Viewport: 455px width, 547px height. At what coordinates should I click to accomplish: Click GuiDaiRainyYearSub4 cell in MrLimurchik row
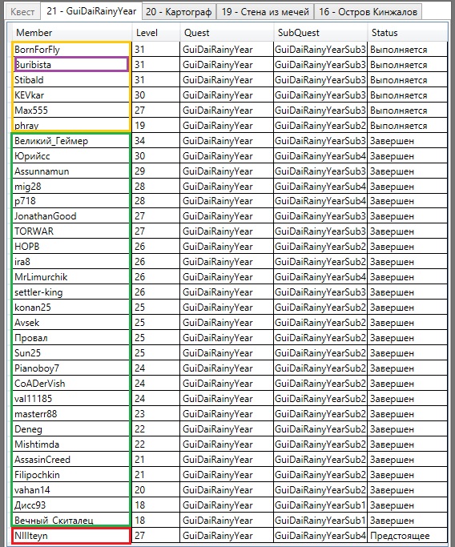(x=320, y=277)
